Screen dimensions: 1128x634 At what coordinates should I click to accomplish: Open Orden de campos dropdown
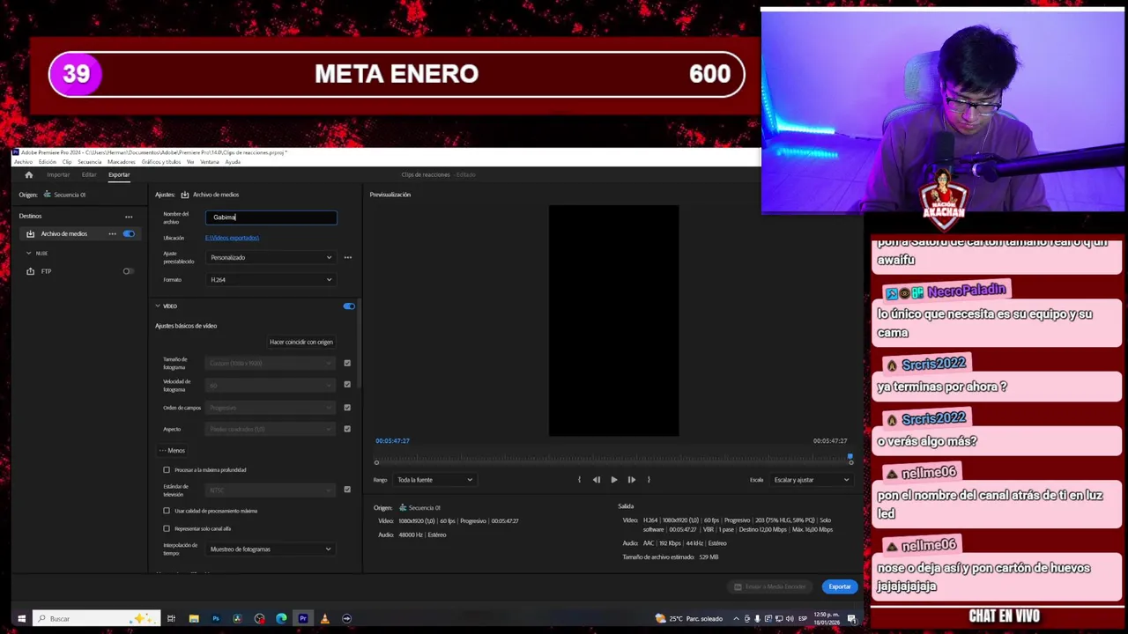271,408
